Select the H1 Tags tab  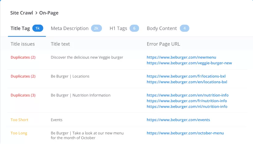(x=118, y=28)
